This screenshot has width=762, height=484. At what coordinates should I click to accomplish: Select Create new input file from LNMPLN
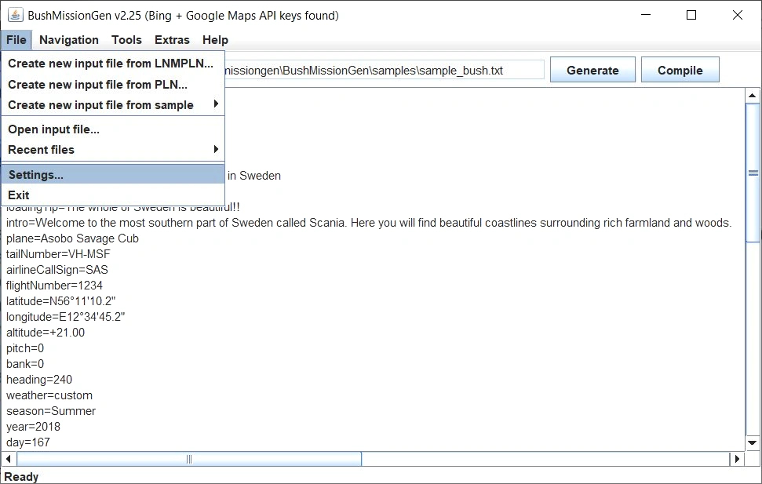coord(111,64)
